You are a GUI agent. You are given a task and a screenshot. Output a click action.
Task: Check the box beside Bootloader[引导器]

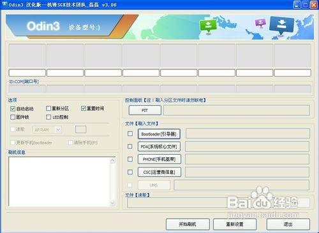(130, 134)
